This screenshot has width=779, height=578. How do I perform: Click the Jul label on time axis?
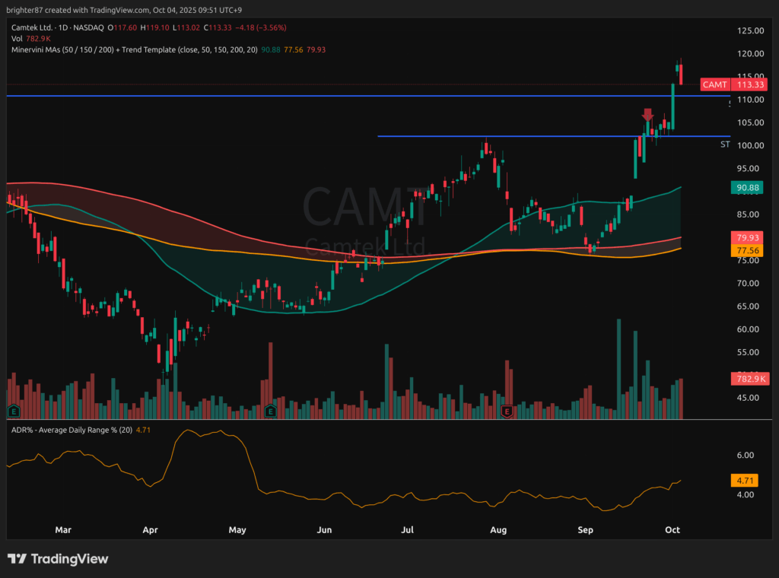(x=407, y=529)
